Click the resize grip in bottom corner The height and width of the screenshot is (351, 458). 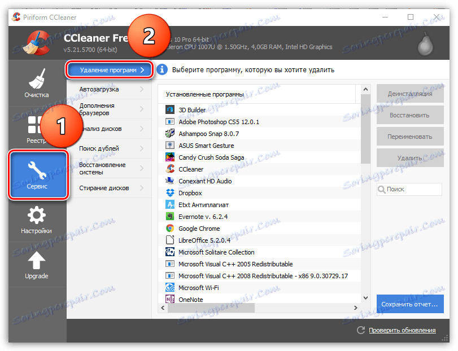(445, 339)
